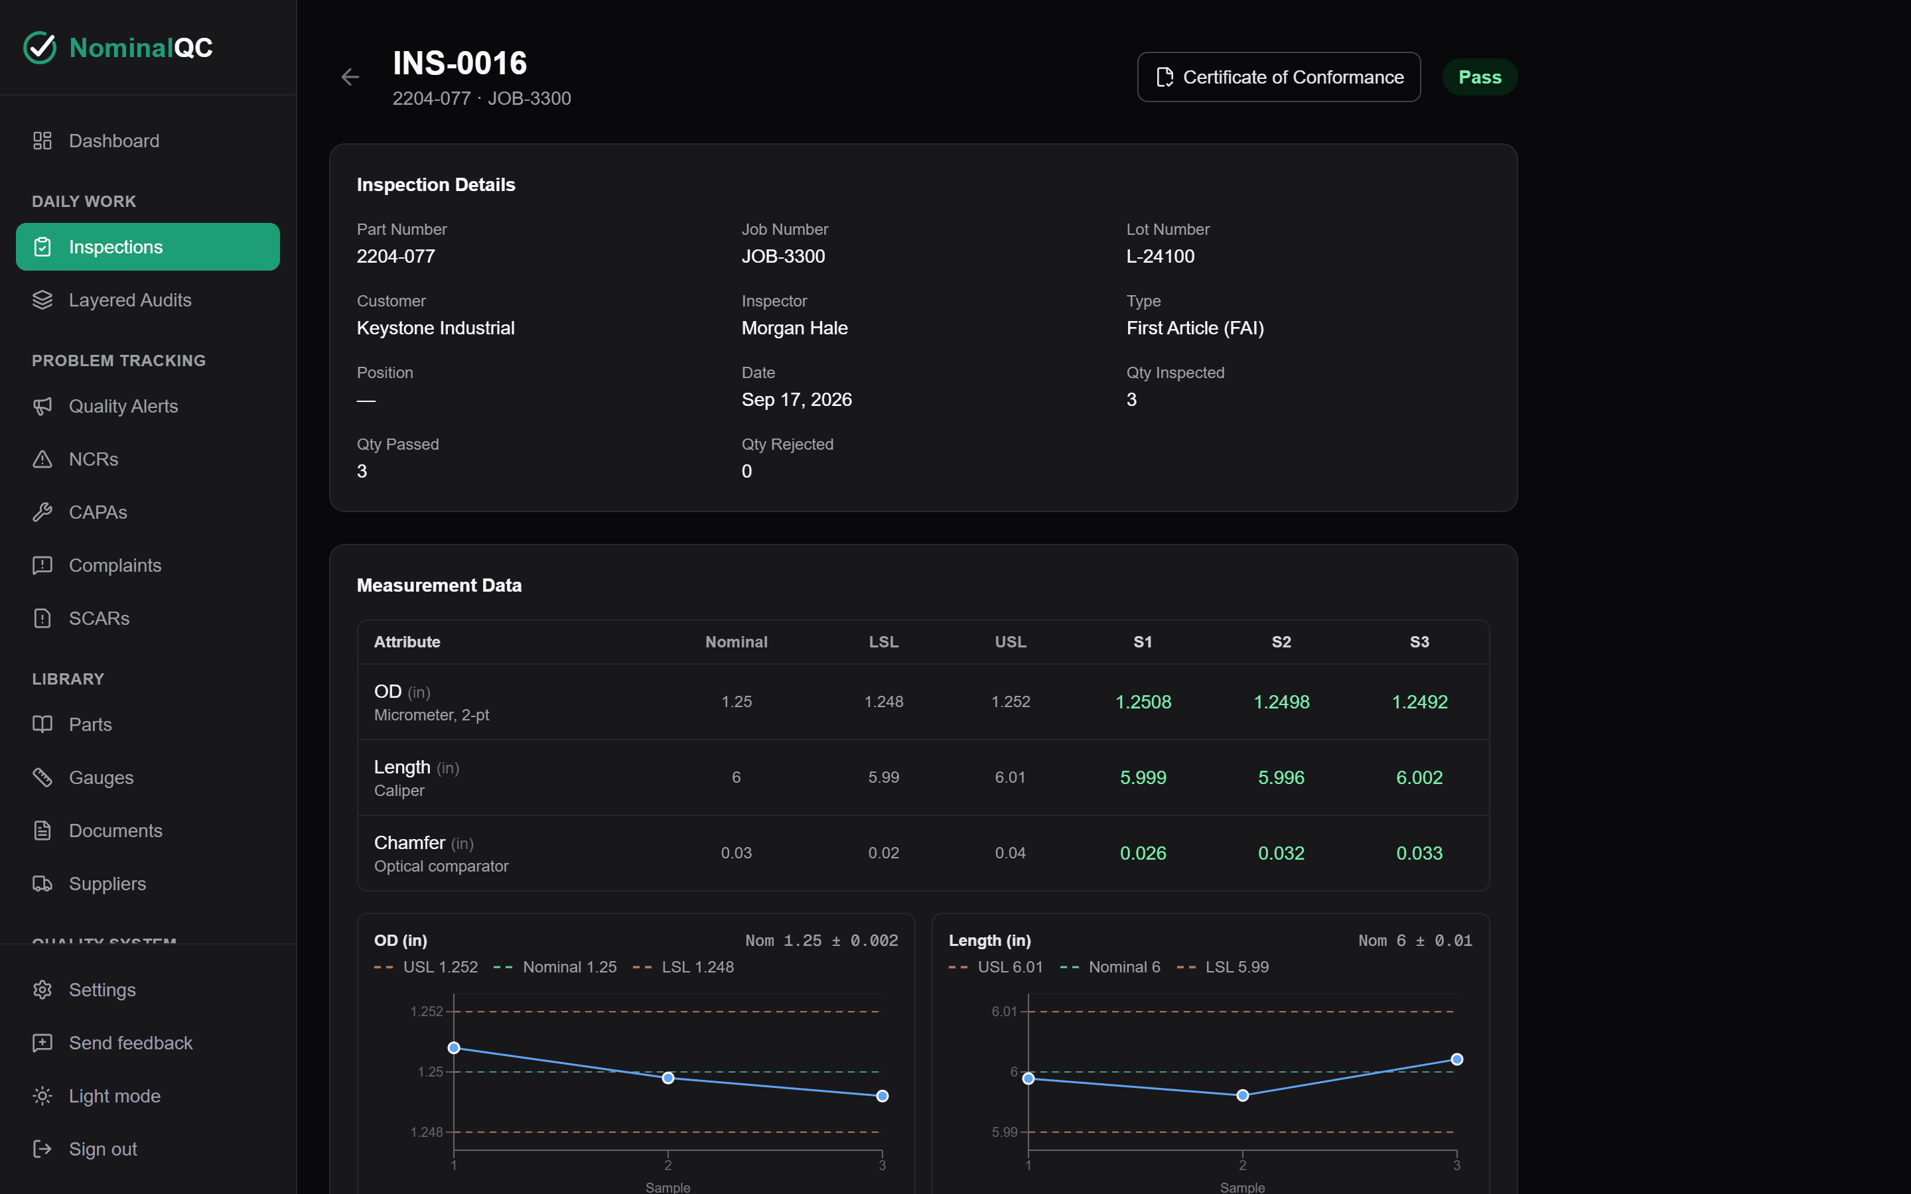Open the NCRs list
The image size is (1911, 1194).
148,459
